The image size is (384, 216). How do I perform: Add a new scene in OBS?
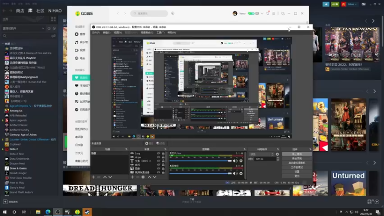pyautogui.click(x=93, y=177)
